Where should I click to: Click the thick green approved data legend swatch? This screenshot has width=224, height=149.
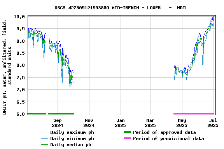click(128, 132)
